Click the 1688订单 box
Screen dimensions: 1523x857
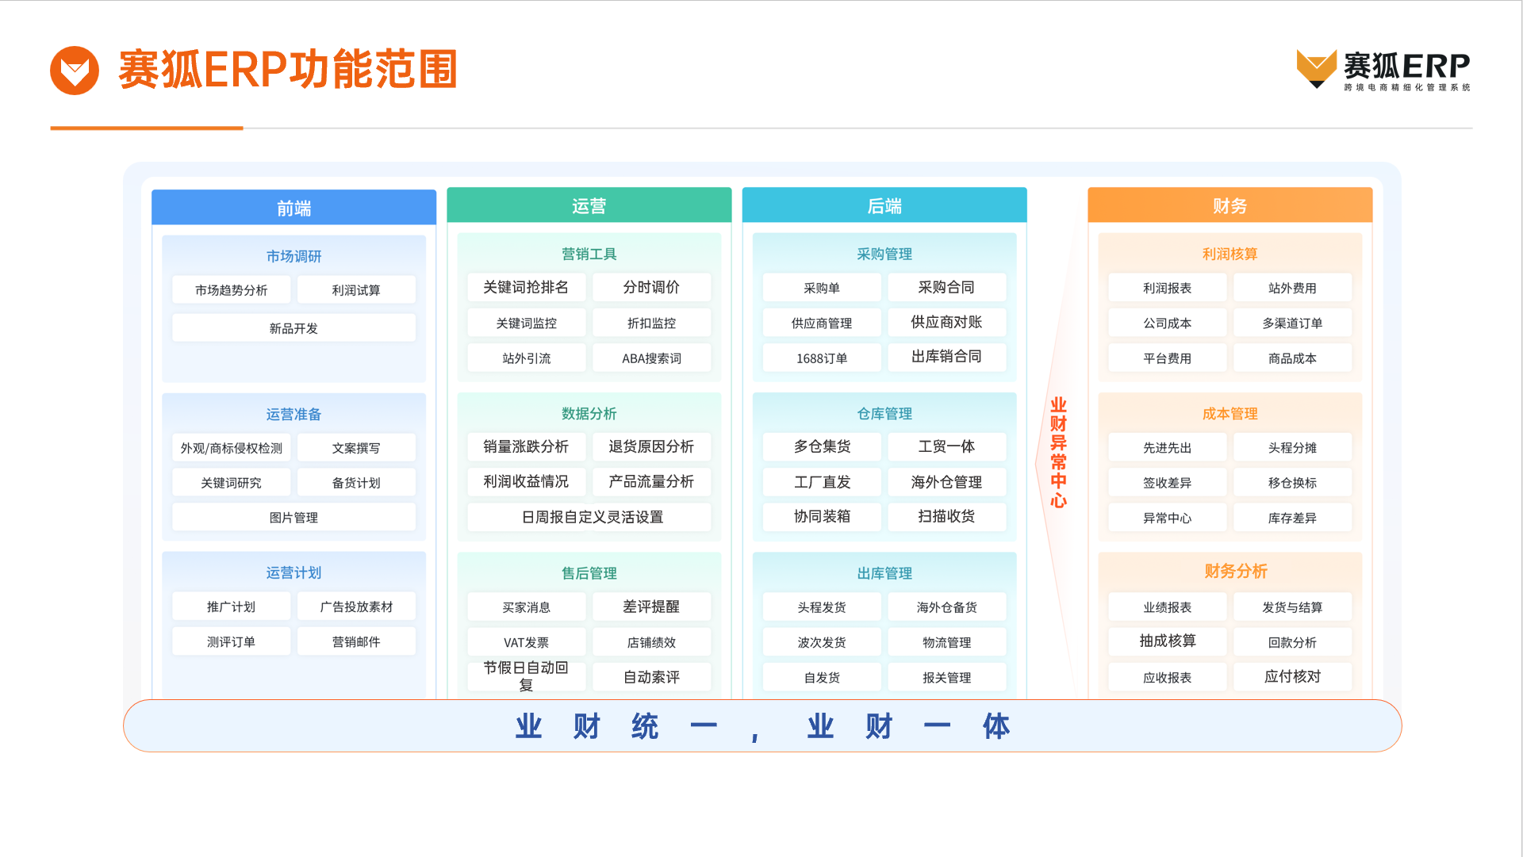coord(822,358)
